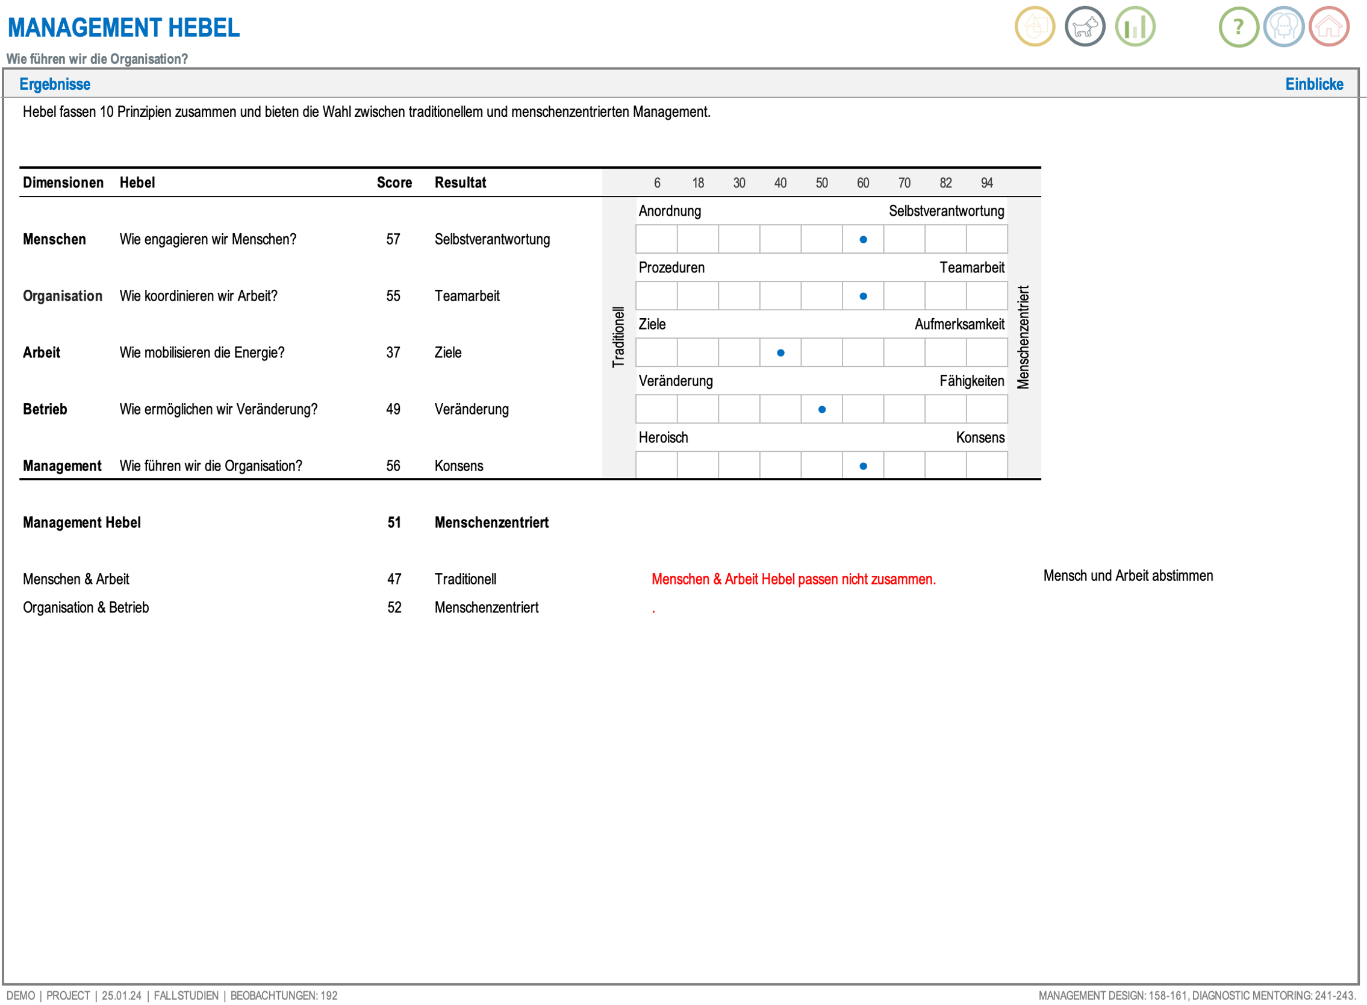Click the red 'Hebel passen nicht zusammen' warning
The width and height of the screenshot is (1367, 1005).
(794, 579)
